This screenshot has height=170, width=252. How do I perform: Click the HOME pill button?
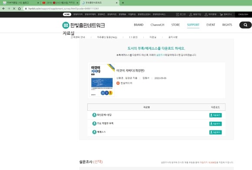tap(67, 14)
